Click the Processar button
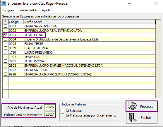 pyautogui.click(x=142, y=106)
